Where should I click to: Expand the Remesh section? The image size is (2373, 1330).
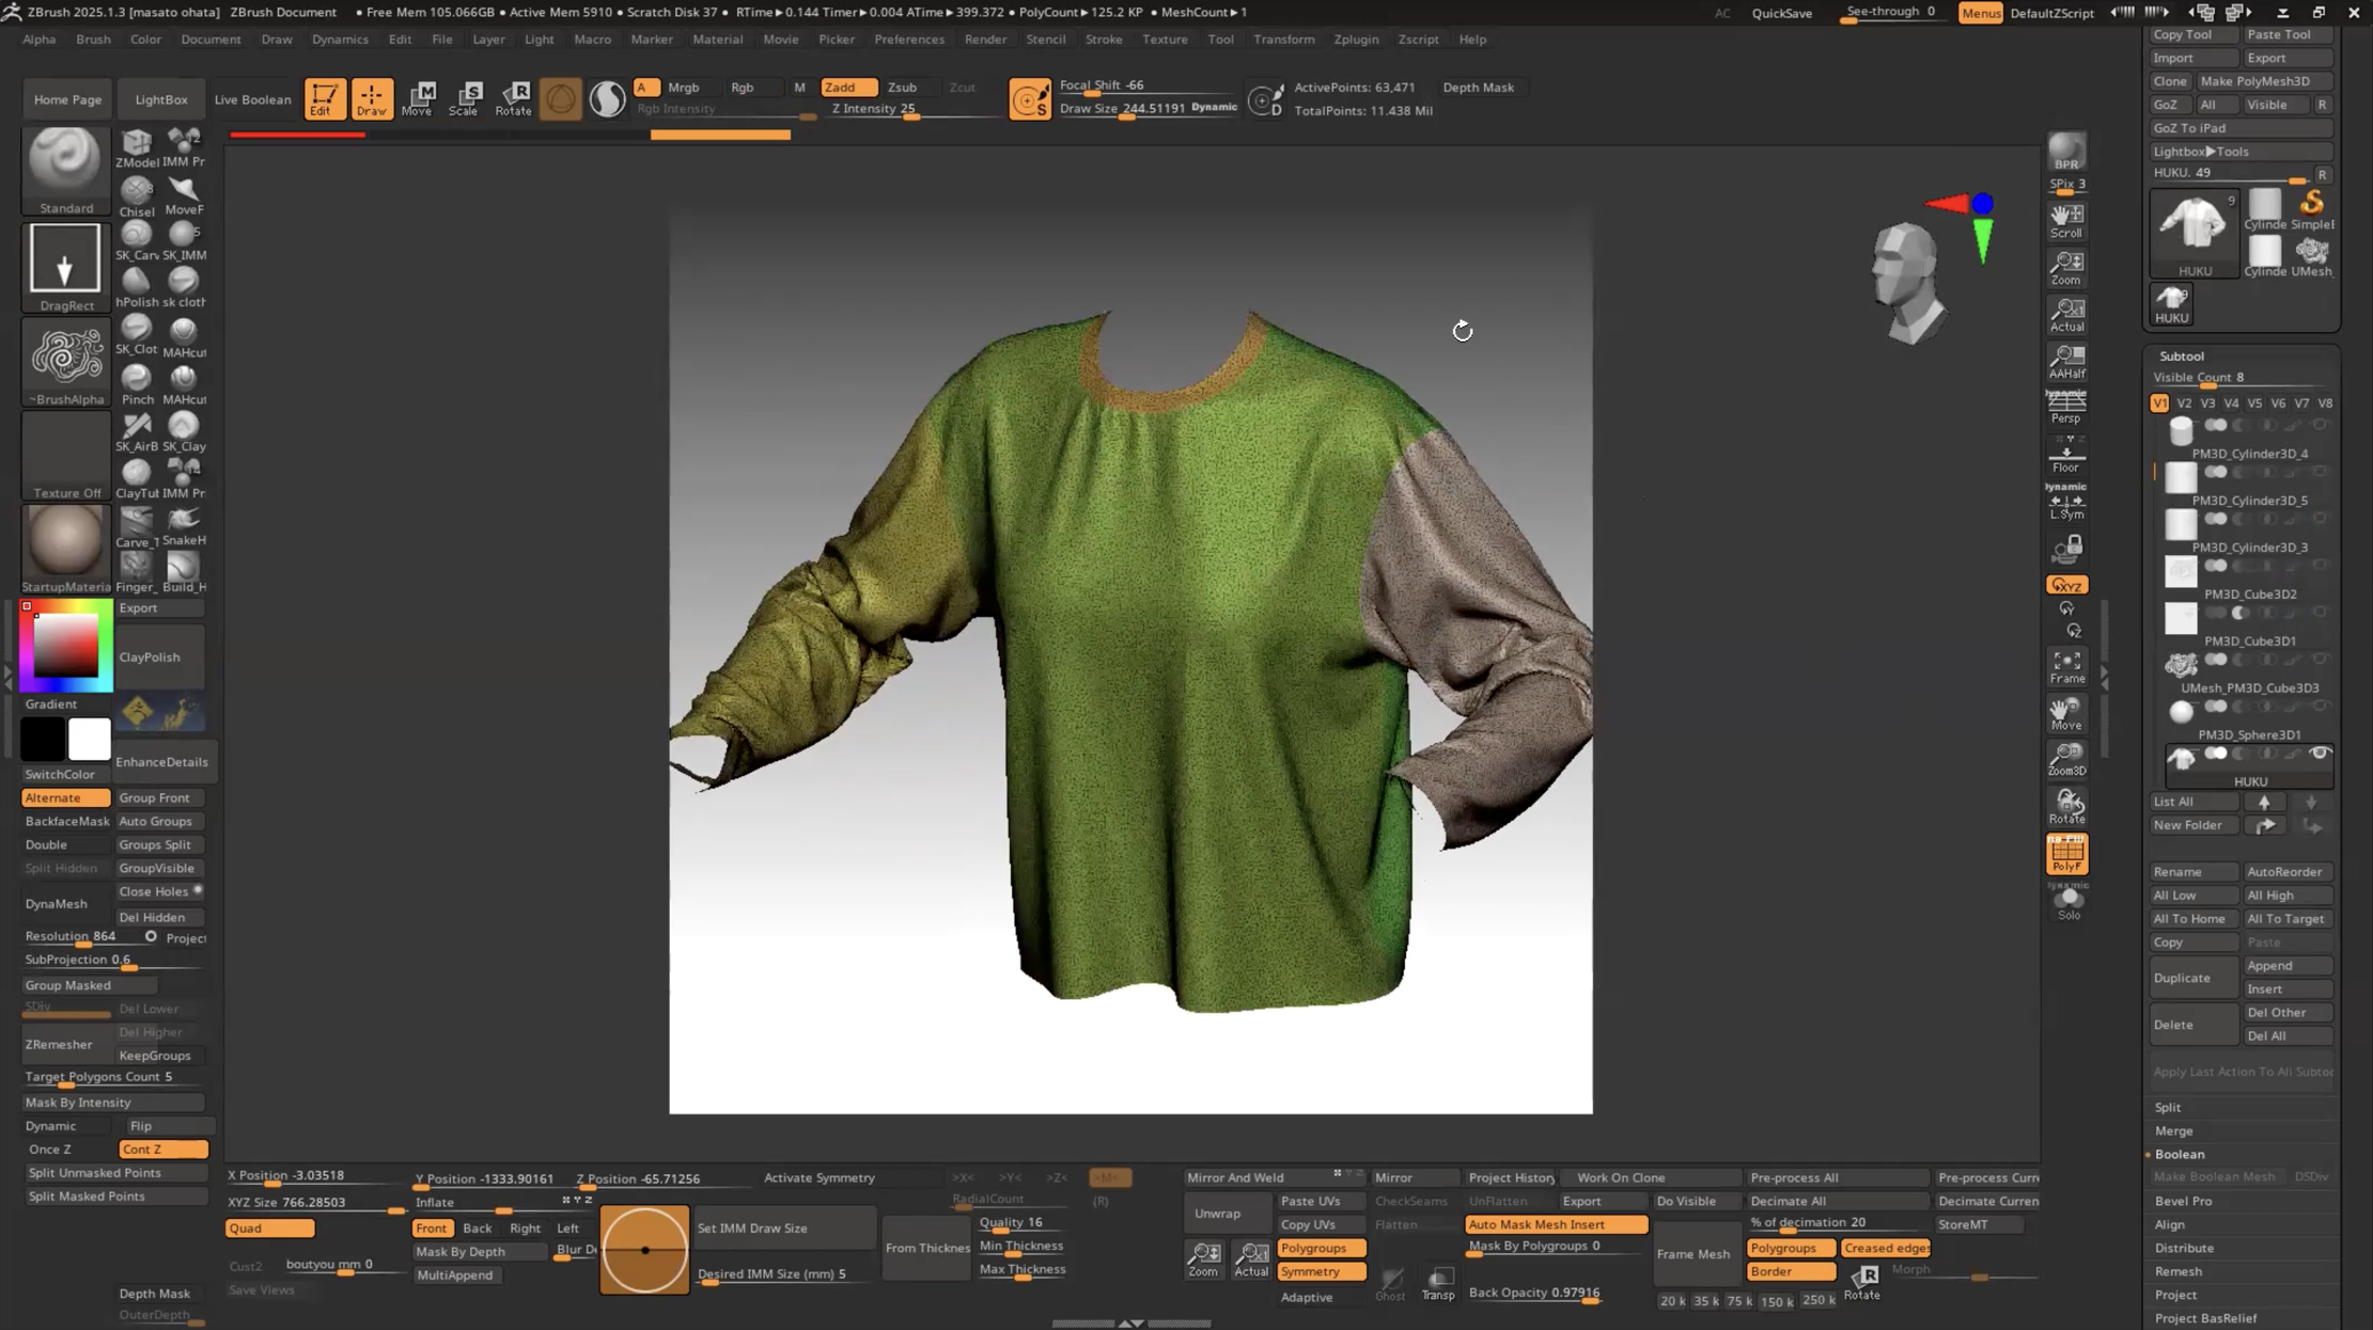(x=2178, y=1271)
